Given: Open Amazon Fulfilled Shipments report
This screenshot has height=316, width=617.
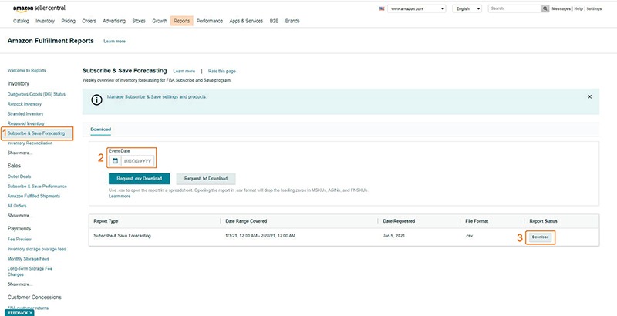Looking at the screenshot, I should [34, 196].
